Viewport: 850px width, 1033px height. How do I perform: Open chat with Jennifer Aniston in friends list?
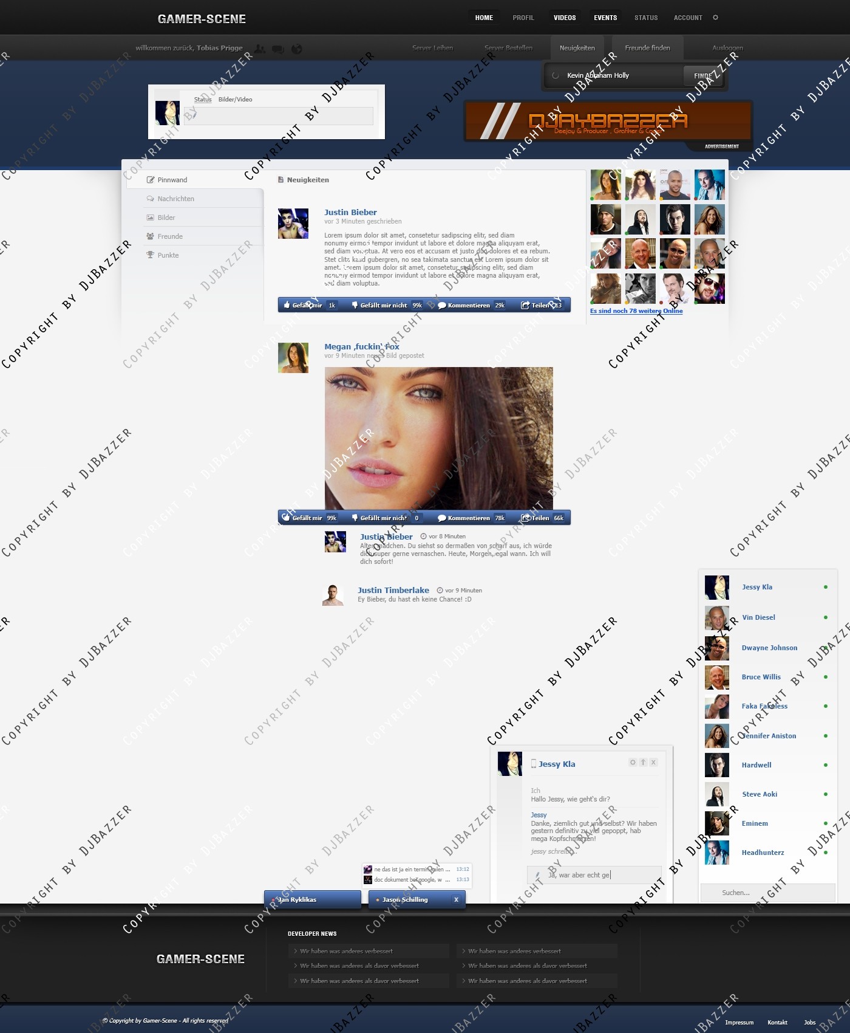[768, 736]
